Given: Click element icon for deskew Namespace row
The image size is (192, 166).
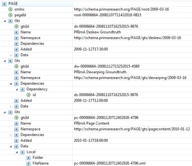Looking at the screenshot, I should click(x=17, y=38).
